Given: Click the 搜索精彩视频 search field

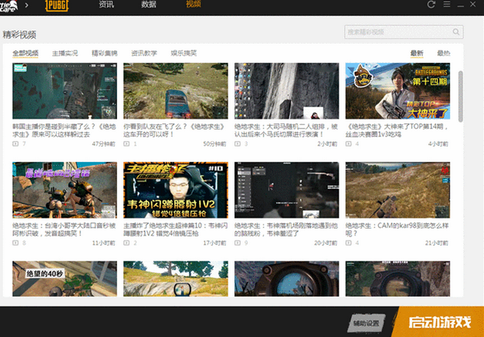Looking at the screenshot, I should pyautogui.click(x=404, y=31).
